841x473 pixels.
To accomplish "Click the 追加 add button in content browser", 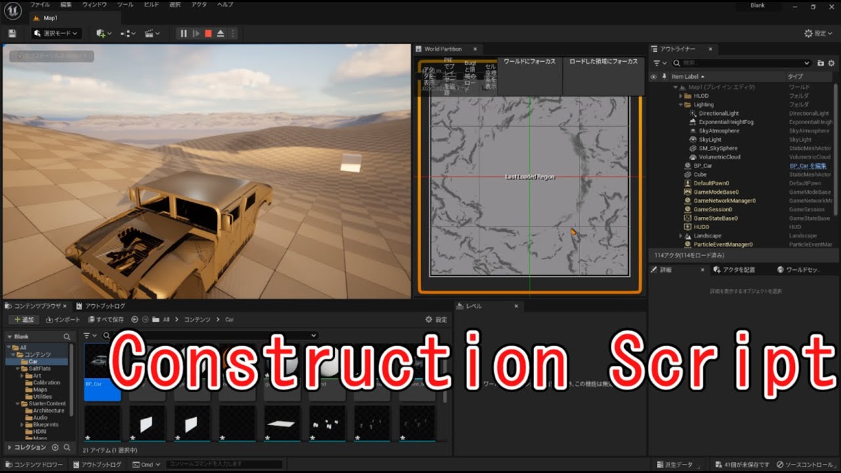I will point(23,319).
